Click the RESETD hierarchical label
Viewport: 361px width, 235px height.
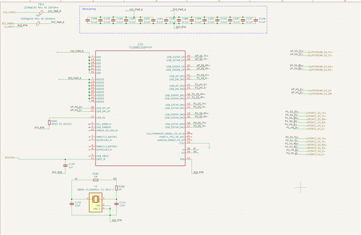click(x=10, y=158)
